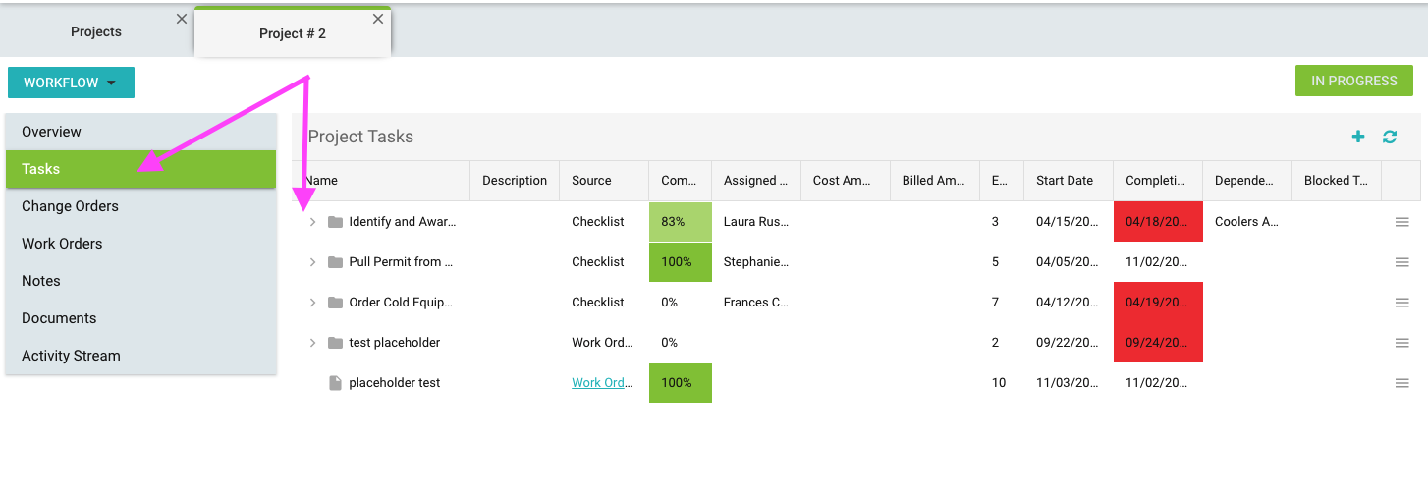
Task: Click the IN PROGRESS status button
Action: pos(1353,81)
